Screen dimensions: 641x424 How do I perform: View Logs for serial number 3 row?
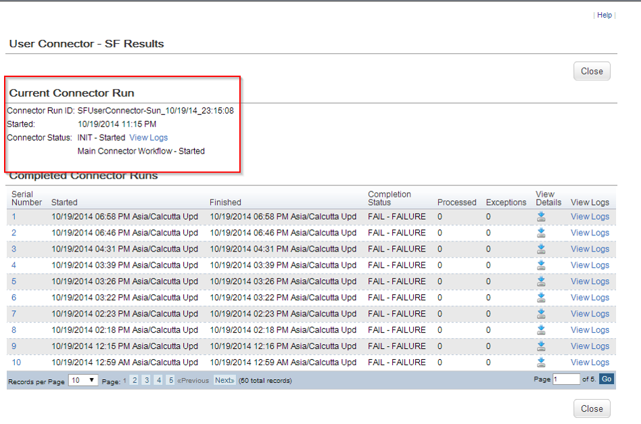click(590, 249)
